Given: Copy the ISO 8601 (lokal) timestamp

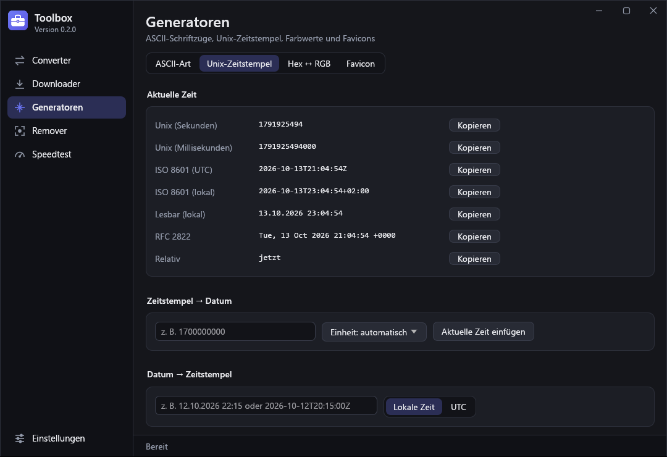Looking at the screenshot, I should tap(474, 192).
